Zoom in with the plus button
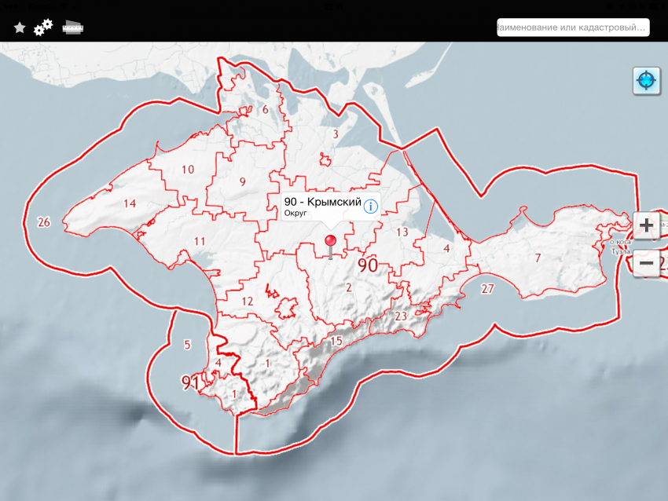 [x=646, y=225]
